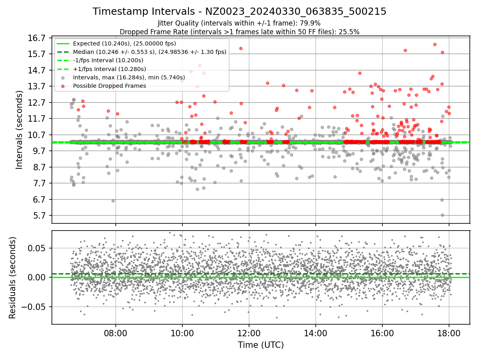Click the highest red dropped-frame point near 16.3 seconds
Viewport: 479px width, 359px height.
[435, 44]
